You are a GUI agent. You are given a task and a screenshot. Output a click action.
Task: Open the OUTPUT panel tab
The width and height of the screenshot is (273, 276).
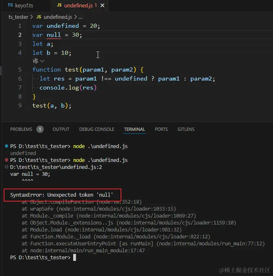[x=61, y=129]
